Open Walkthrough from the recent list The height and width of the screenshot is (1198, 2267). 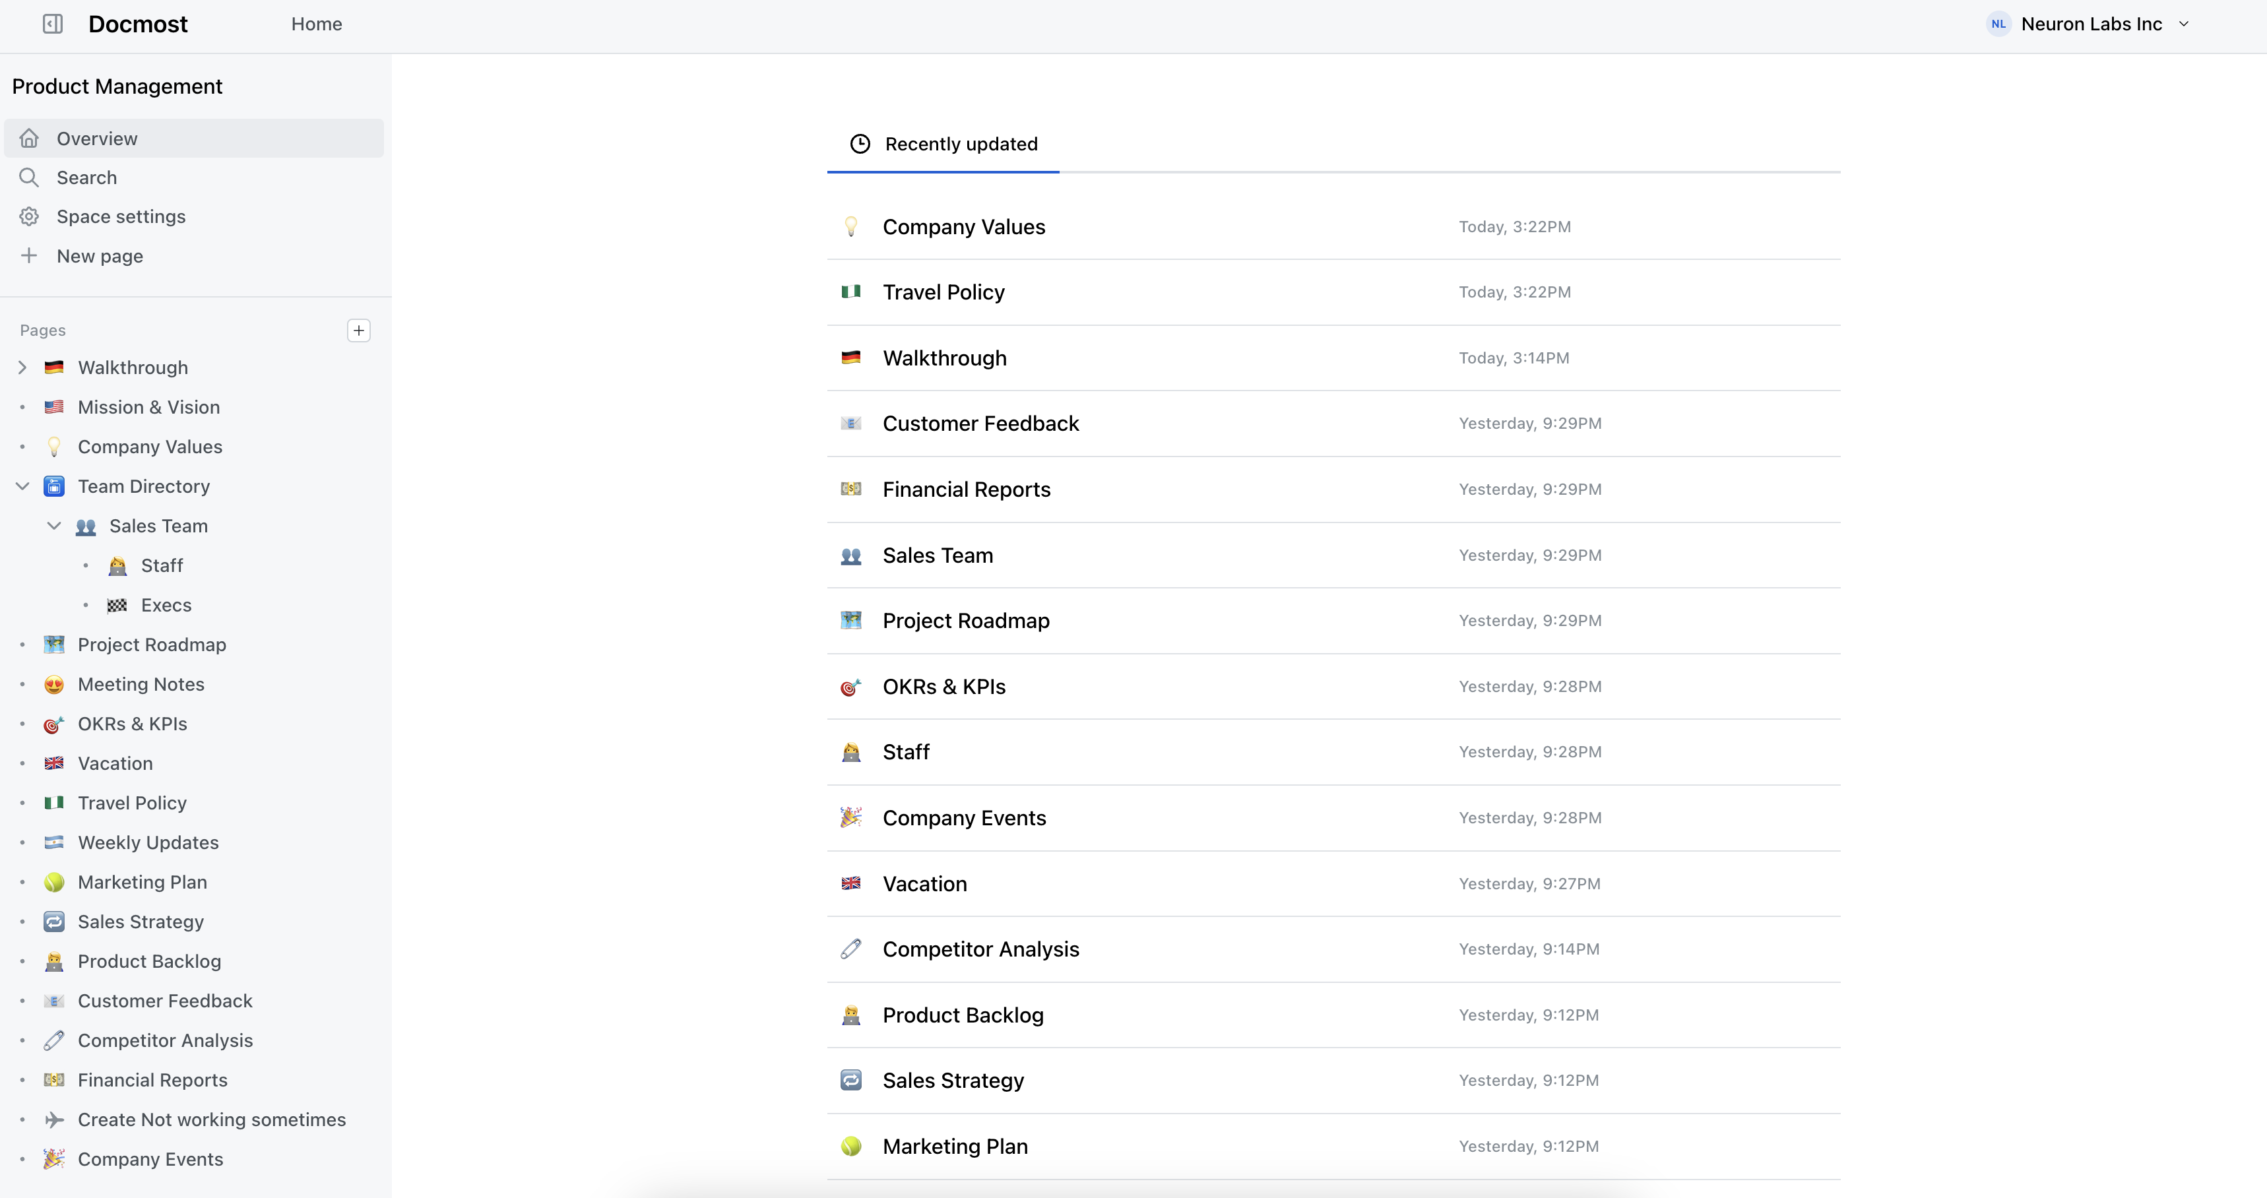point(1333,358)
